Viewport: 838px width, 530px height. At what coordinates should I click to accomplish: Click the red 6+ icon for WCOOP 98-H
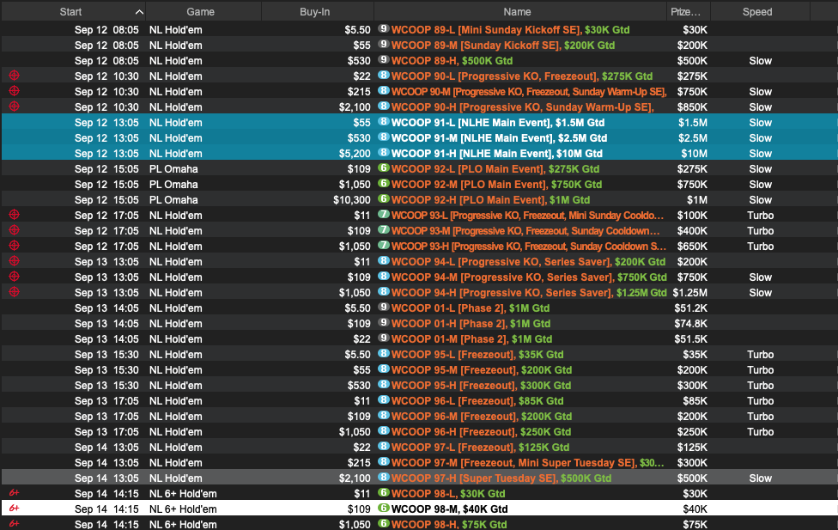pyautogui.click(x=15, y=524)
